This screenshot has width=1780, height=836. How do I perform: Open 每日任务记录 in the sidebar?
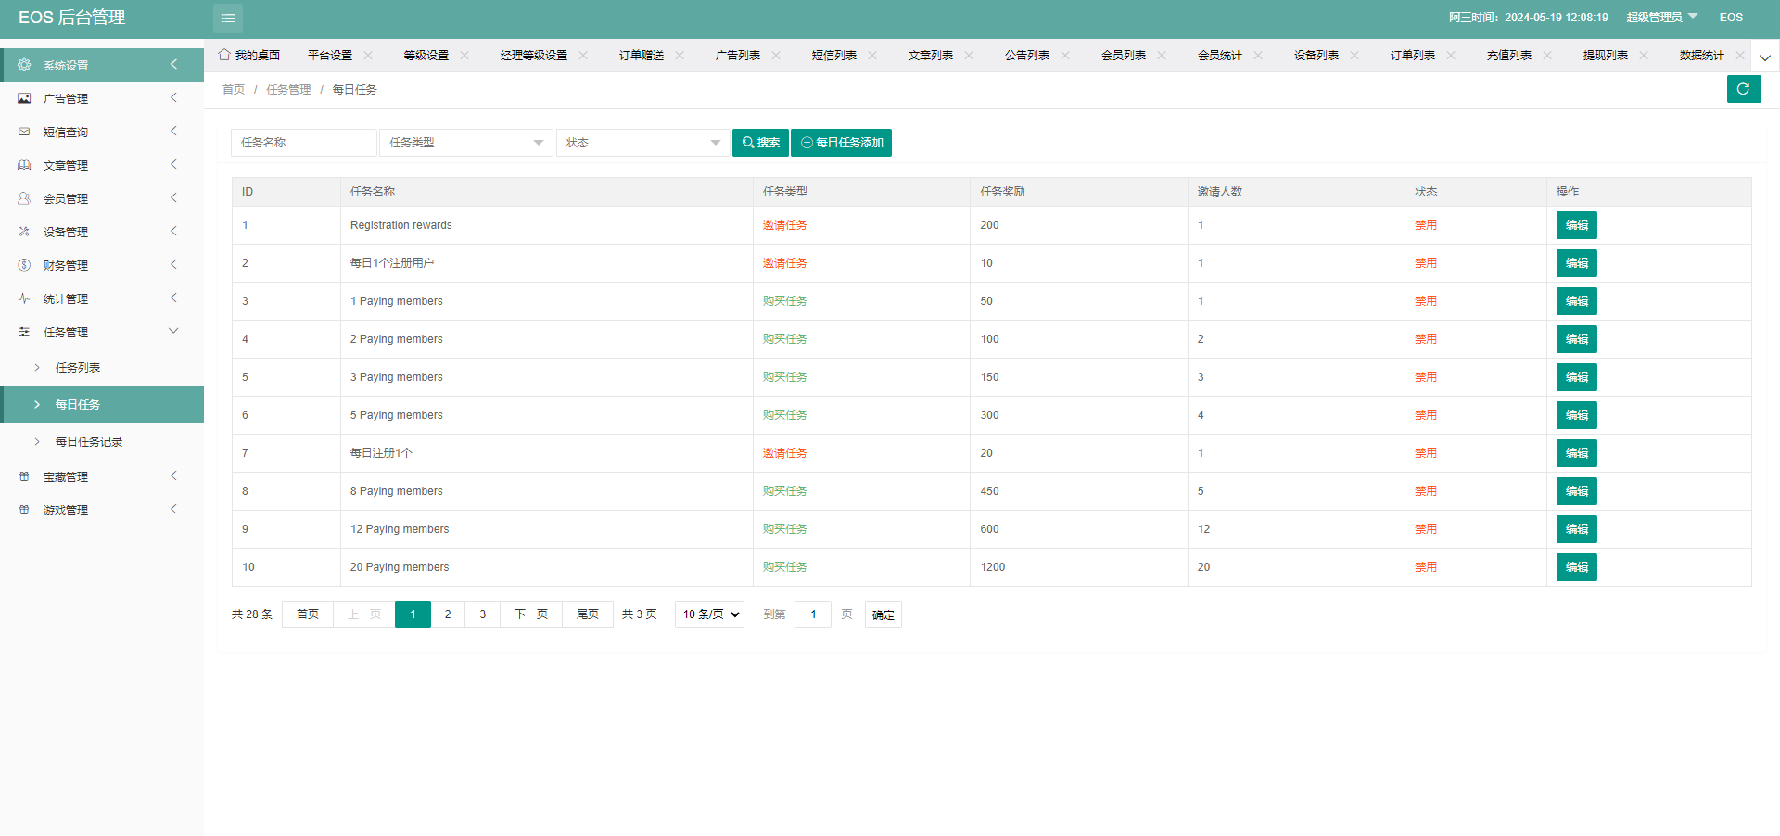pyautogui.click(x=89, y=442)
